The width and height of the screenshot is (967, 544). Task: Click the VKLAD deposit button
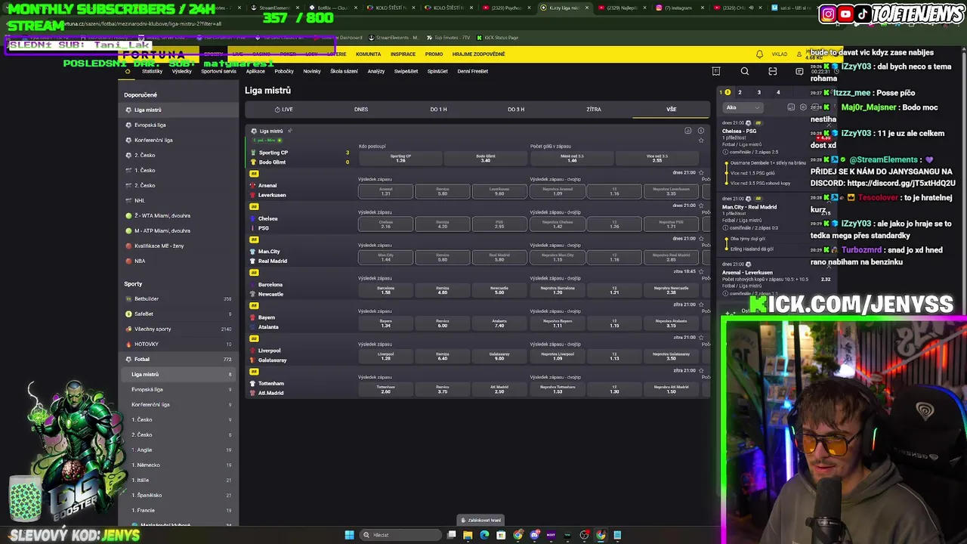click(x=780, y=54)
